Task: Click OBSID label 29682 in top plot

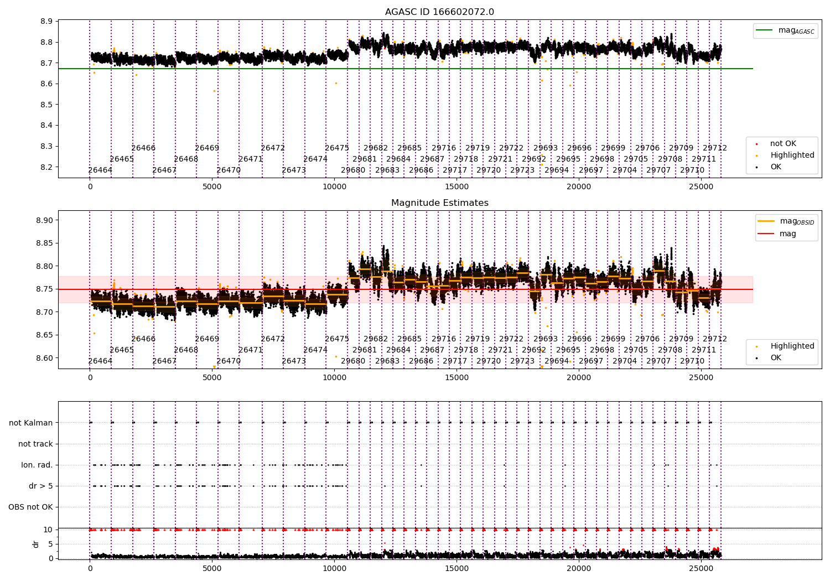Action: click(x=376, y=148)
